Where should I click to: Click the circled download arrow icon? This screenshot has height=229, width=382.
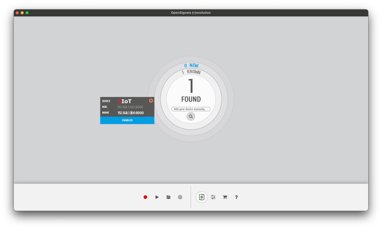coord(180,197)
